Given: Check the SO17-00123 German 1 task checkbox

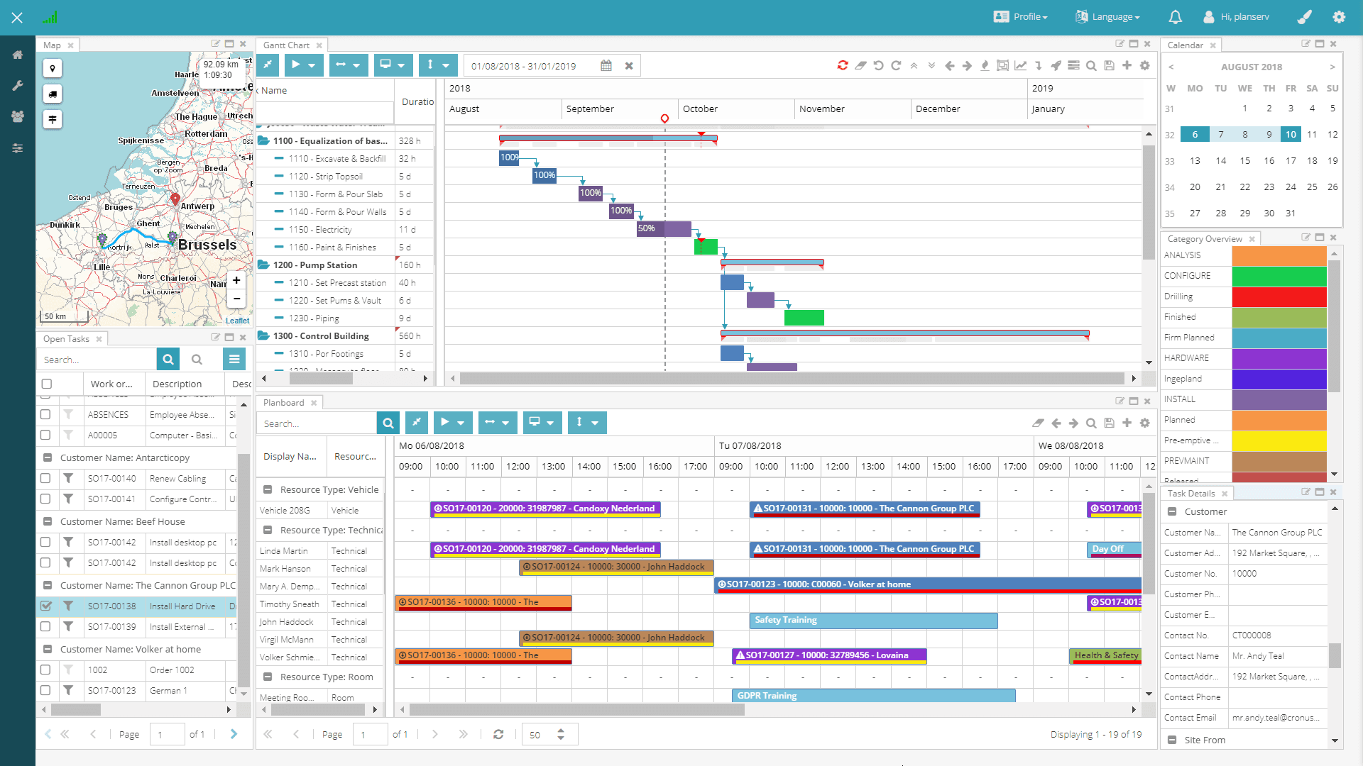Looking at the screenshot, I should [46, 690].
